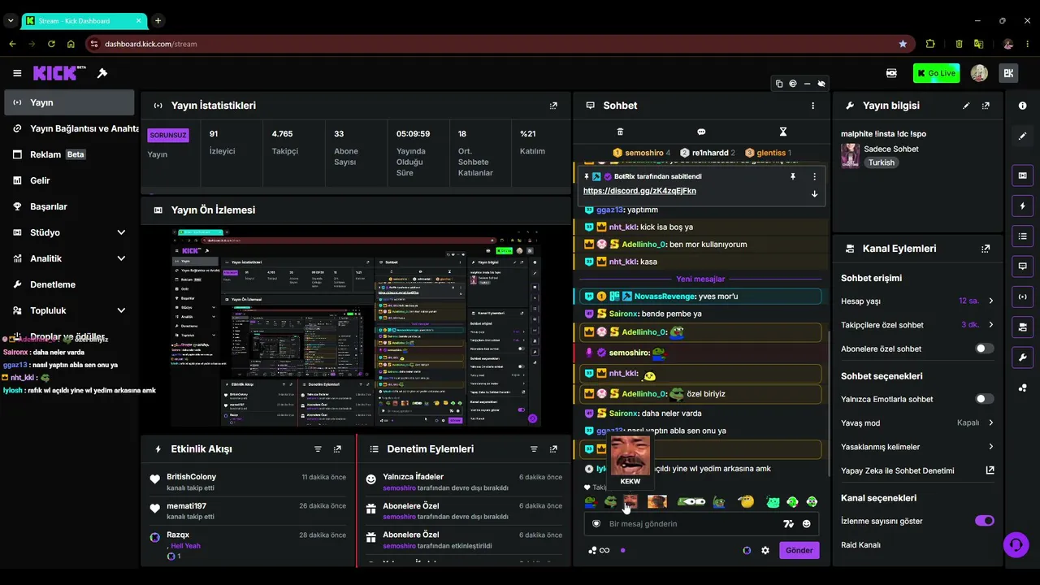Reload the page in the browser
The width and height of the screenshot is (1040, 585).
pos(51,44)
